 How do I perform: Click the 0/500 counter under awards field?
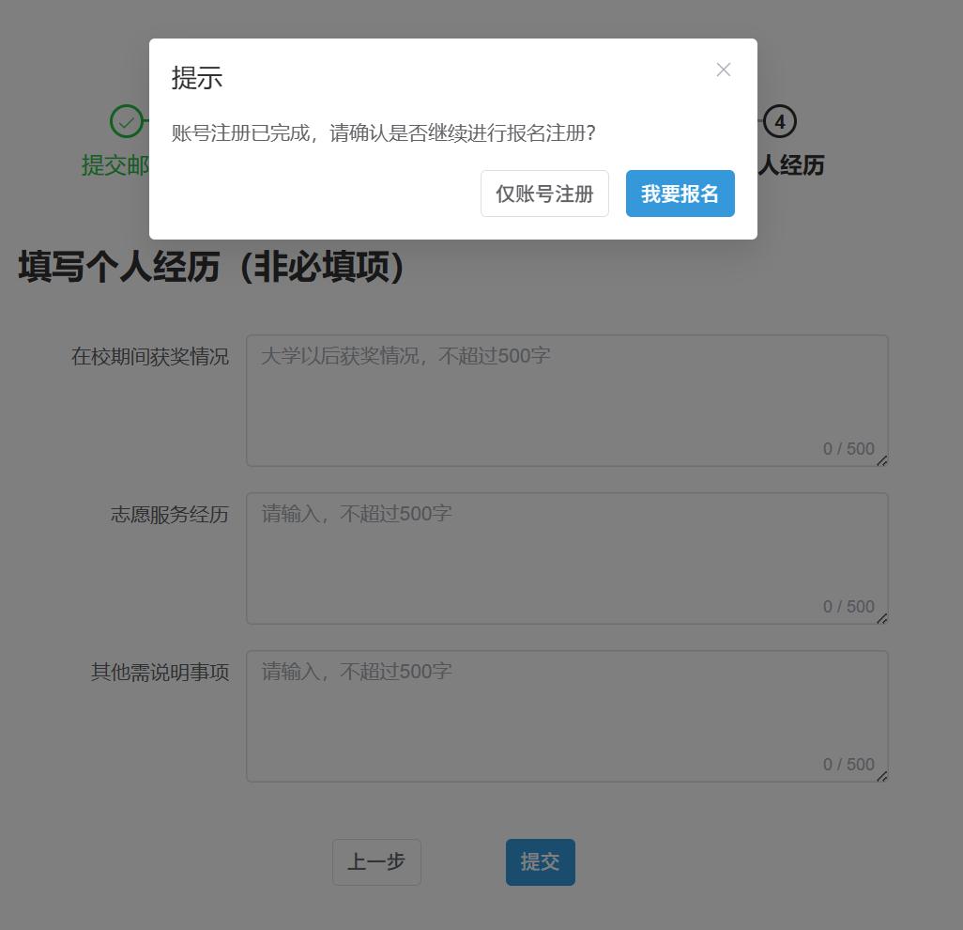pyautogui.click(x=847, y=448)
